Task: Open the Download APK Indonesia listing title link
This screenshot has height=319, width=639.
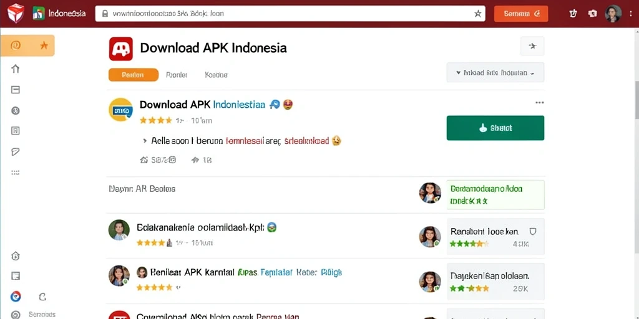Action: (203, 105)
